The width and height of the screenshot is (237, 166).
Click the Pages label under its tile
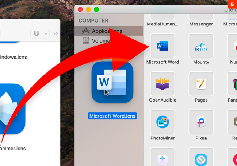click(x=201, y=100)
